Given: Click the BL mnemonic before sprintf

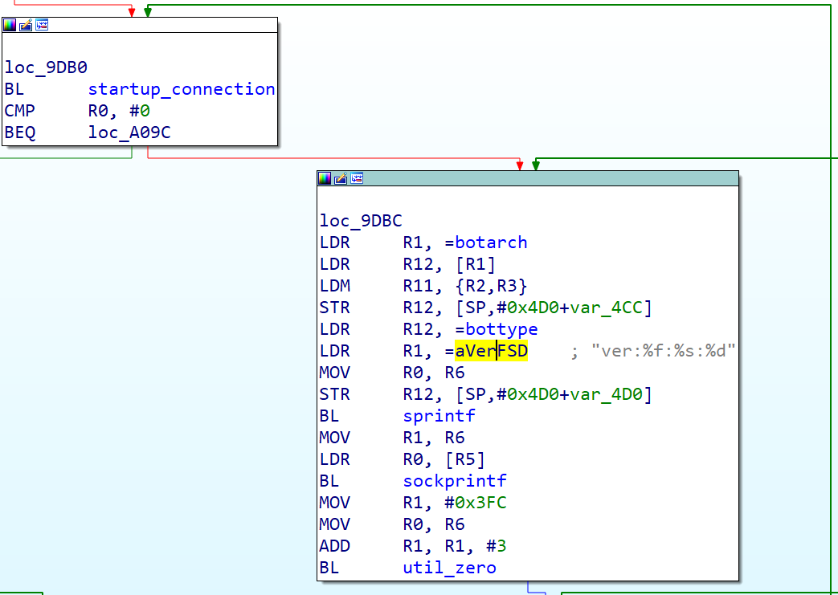Looking at the screenshot, I should click(x=329, y=416).
